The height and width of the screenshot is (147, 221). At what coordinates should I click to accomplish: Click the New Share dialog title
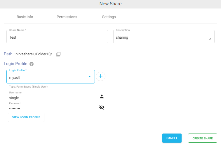point(110,4)
